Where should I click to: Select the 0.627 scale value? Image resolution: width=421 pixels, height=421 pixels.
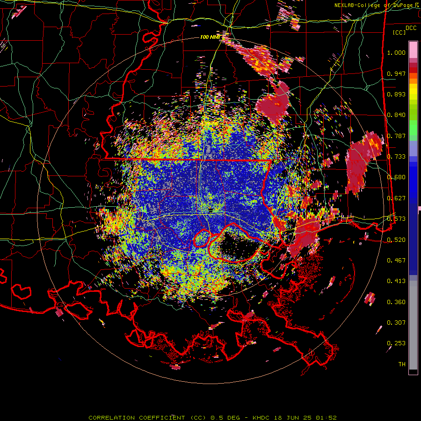pyautogui.click(x=396, y=198)
